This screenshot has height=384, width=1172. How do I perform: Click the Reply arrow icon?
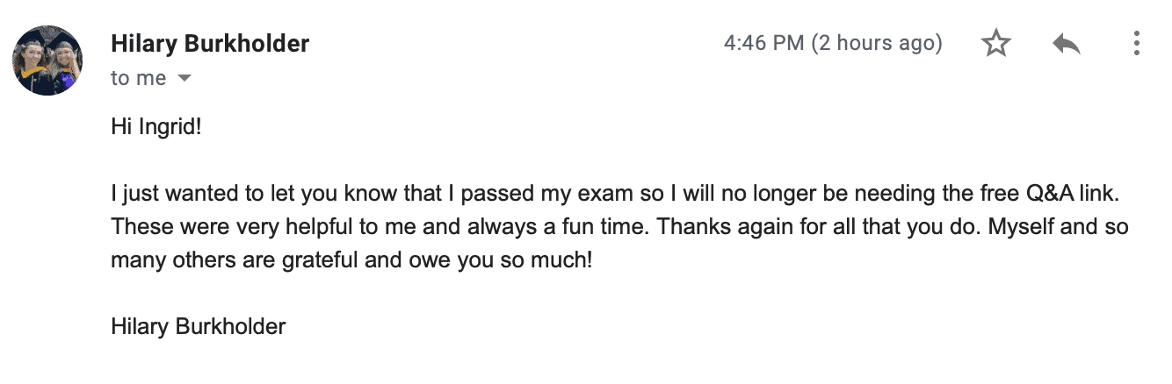[1066, 43]
